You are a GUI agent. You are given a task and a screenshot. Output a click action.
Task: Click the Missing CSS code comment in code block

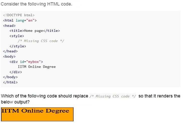(x=41, y=41)
